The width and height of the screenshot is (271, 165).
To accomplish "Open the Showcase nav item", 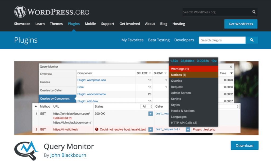I will pos(22,24).
